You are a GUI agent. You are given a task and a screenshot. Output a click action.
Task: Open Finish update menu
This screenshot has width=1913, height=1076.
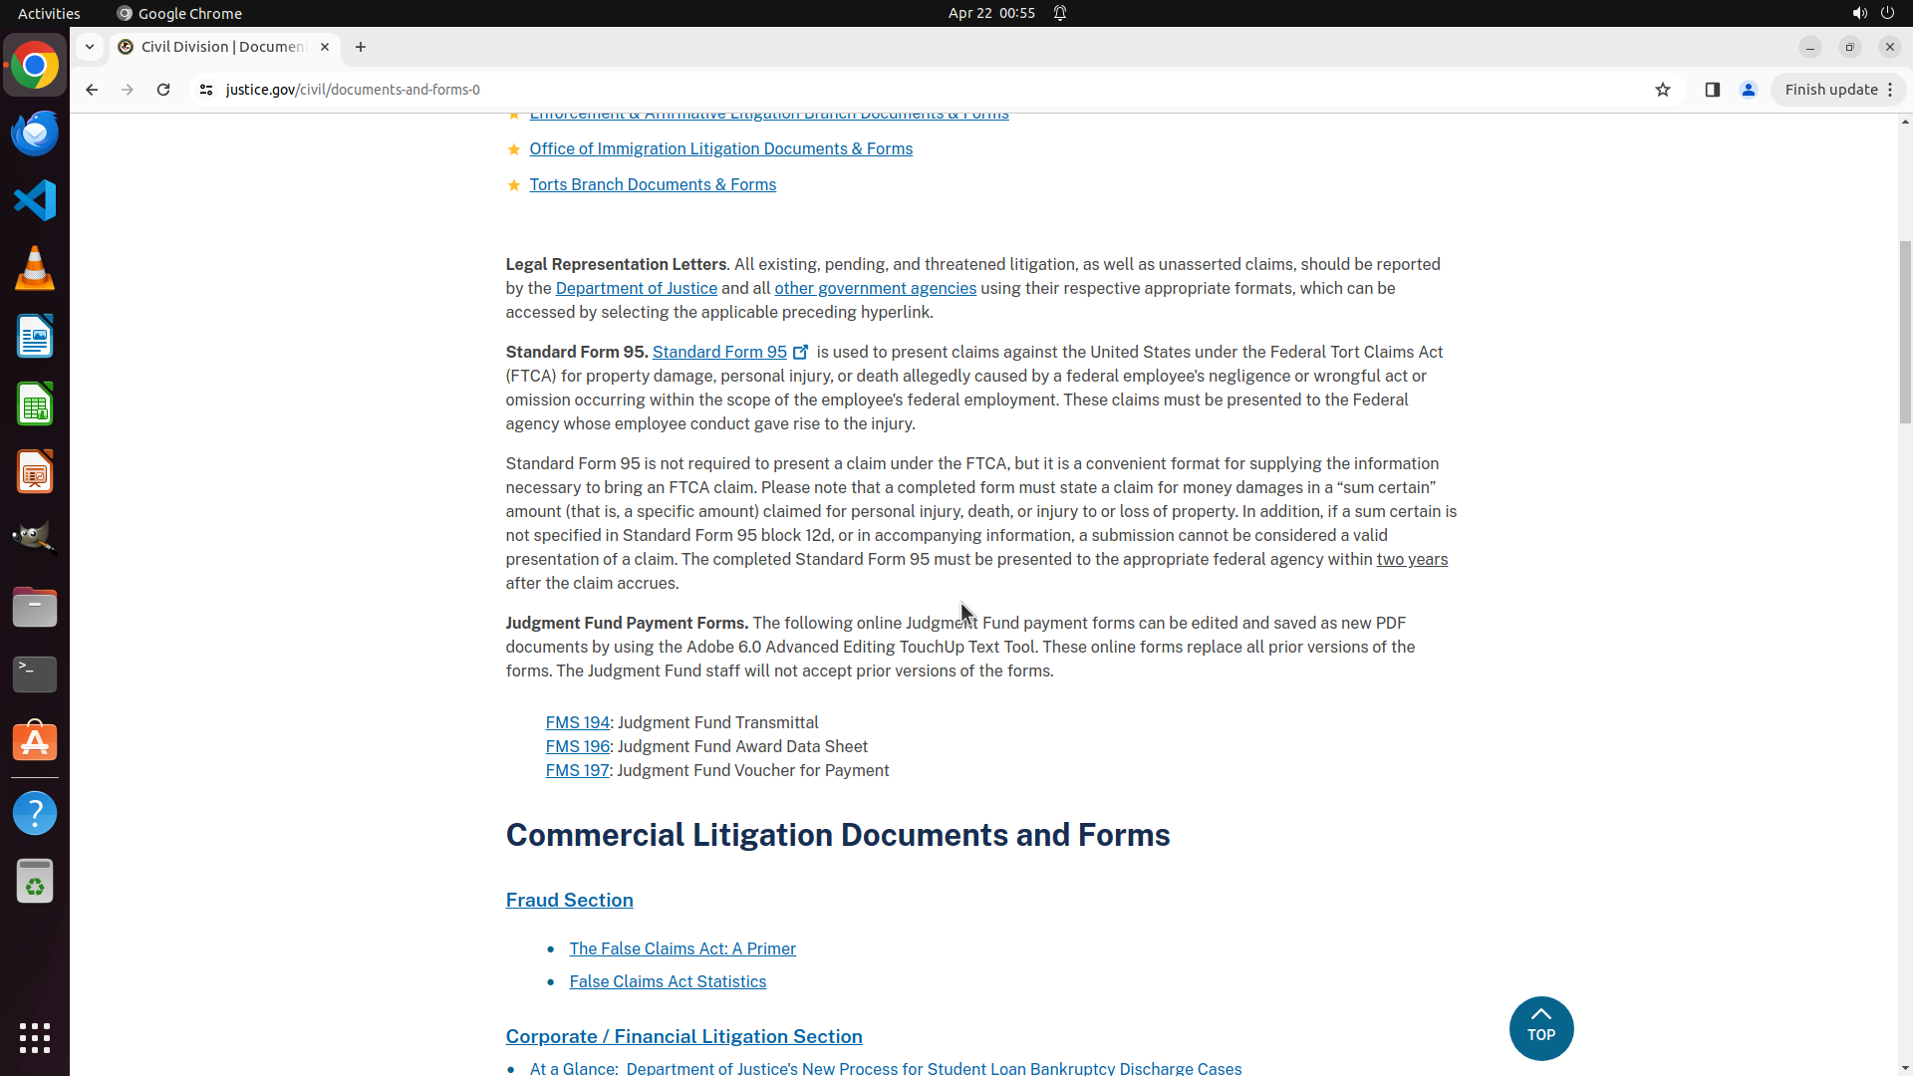[1838, 90]
